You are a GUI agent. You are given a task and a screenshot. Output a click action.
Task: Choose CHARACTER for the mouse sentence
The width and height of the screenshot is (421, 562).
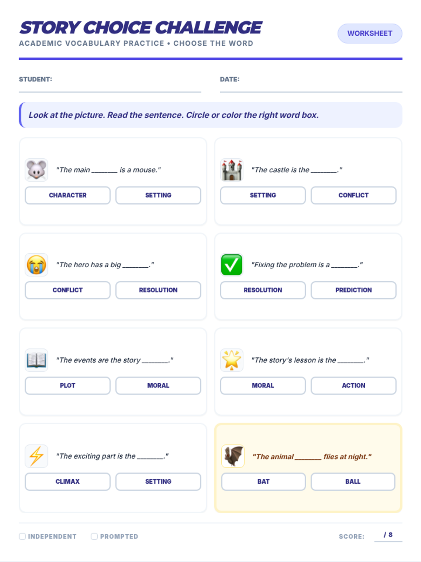pos(68,195)
